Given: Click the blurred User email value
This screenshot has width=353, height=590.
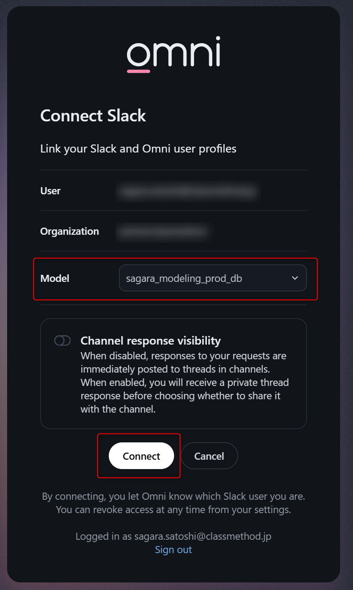Looking at the screenshot, I should pos(187,191).
